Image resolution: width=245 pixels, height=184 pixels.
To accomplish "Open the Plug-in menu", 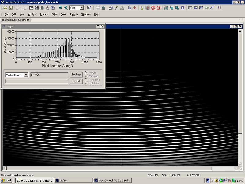I will tap(74, 14).
